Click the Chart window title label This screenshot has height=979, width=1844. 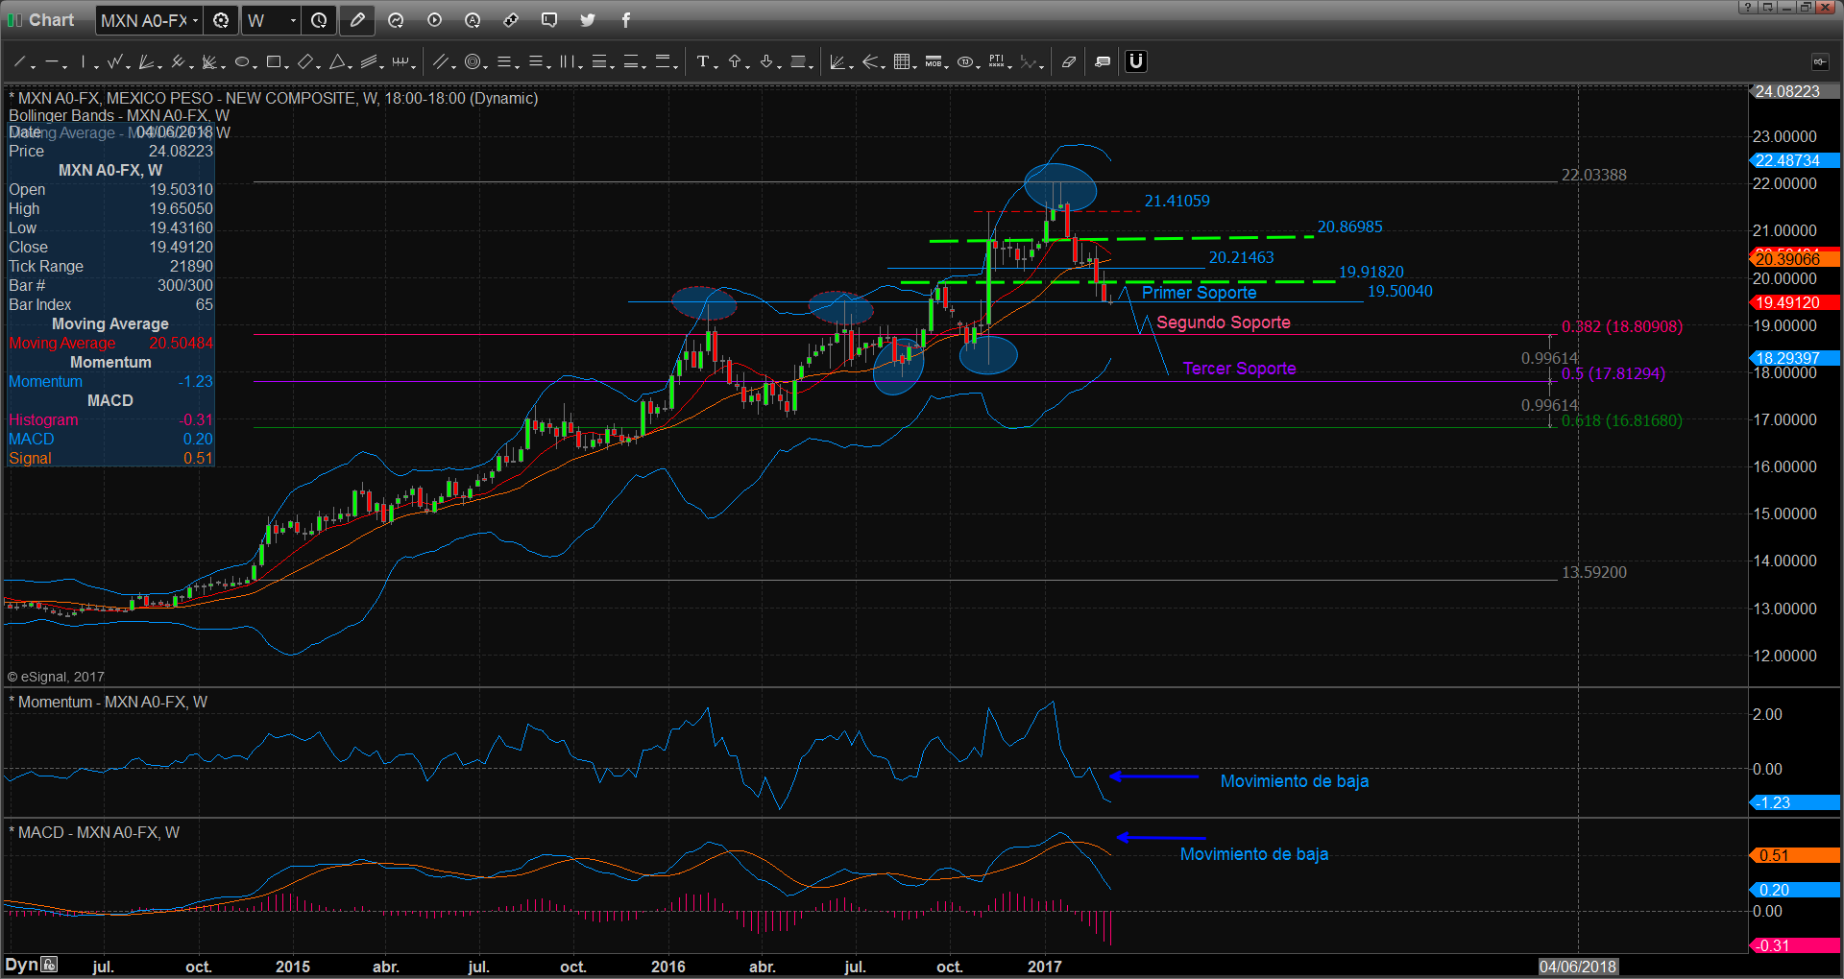(51, 20)
